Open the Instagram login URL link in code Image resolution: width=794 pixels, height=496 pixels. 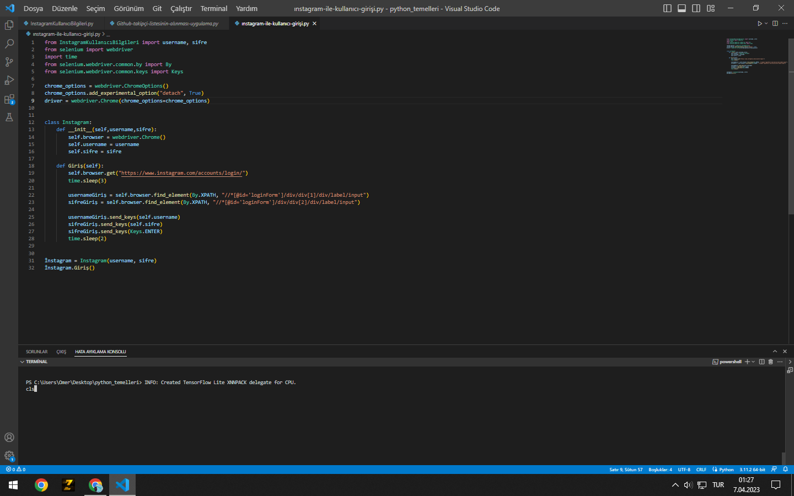[x=181, y=173]
